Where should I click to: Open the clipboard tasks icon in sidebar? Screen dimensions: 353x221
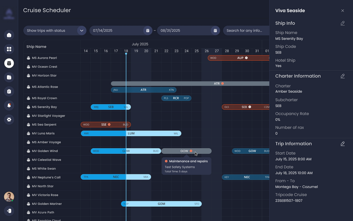(x=9, y=92)
